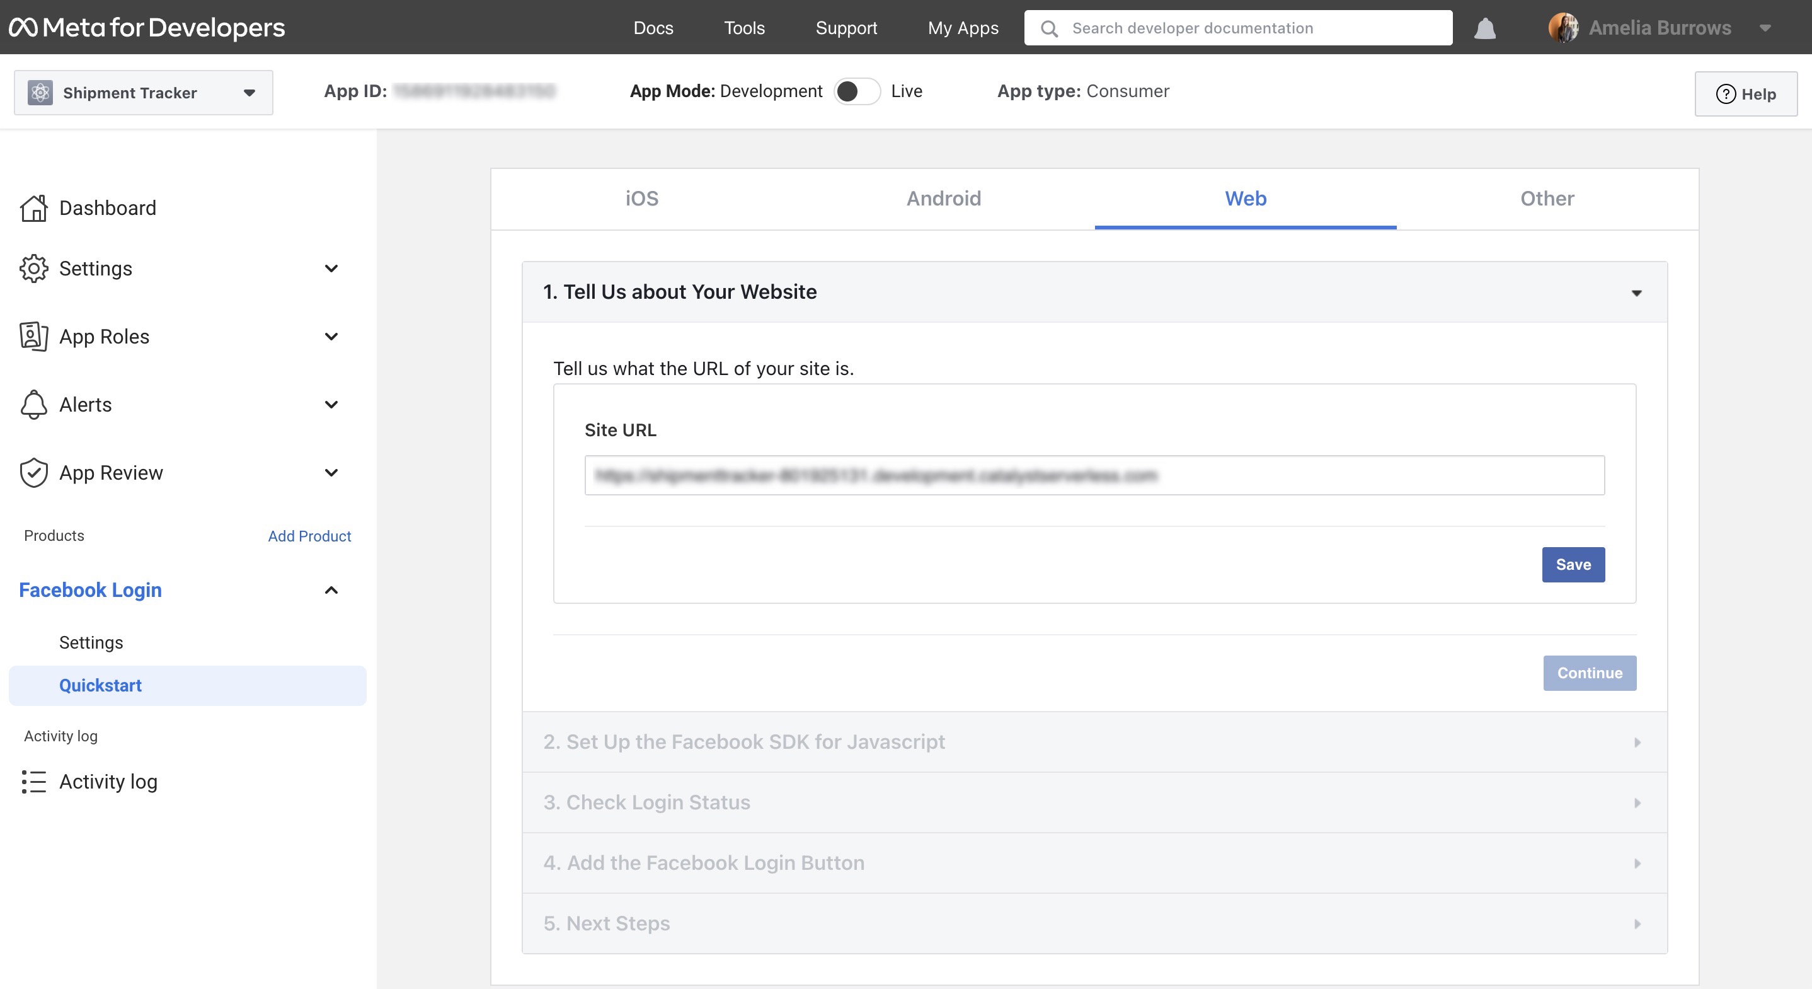This screenshot has height=989, width=1812.
Task: Click the Shipment Tracker app icon
Action: pos(40,92)
